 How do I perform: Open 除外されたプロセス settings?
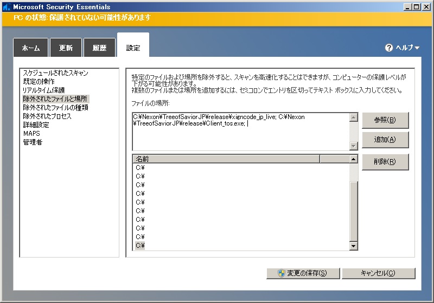[47, 116]
